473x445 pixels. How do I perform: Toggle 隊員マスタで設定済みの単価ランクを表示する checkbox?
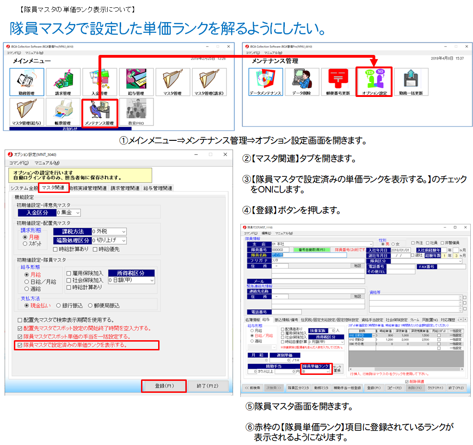[x=19, y=345]
